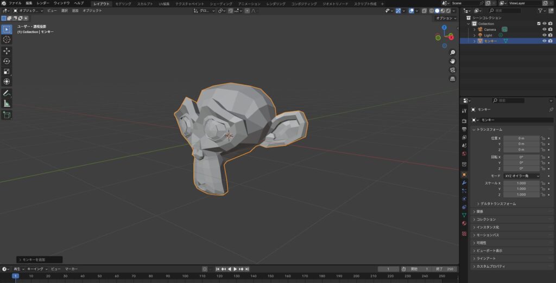This screenshot has height=283, width=556.
Task: Open the Particles properties tab
Action: click(x=464, y=191)
